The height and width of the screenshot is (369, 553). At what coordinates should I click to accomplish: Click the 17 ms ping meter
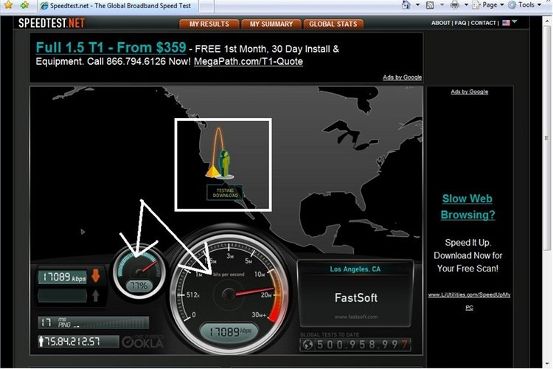[94, 323]
